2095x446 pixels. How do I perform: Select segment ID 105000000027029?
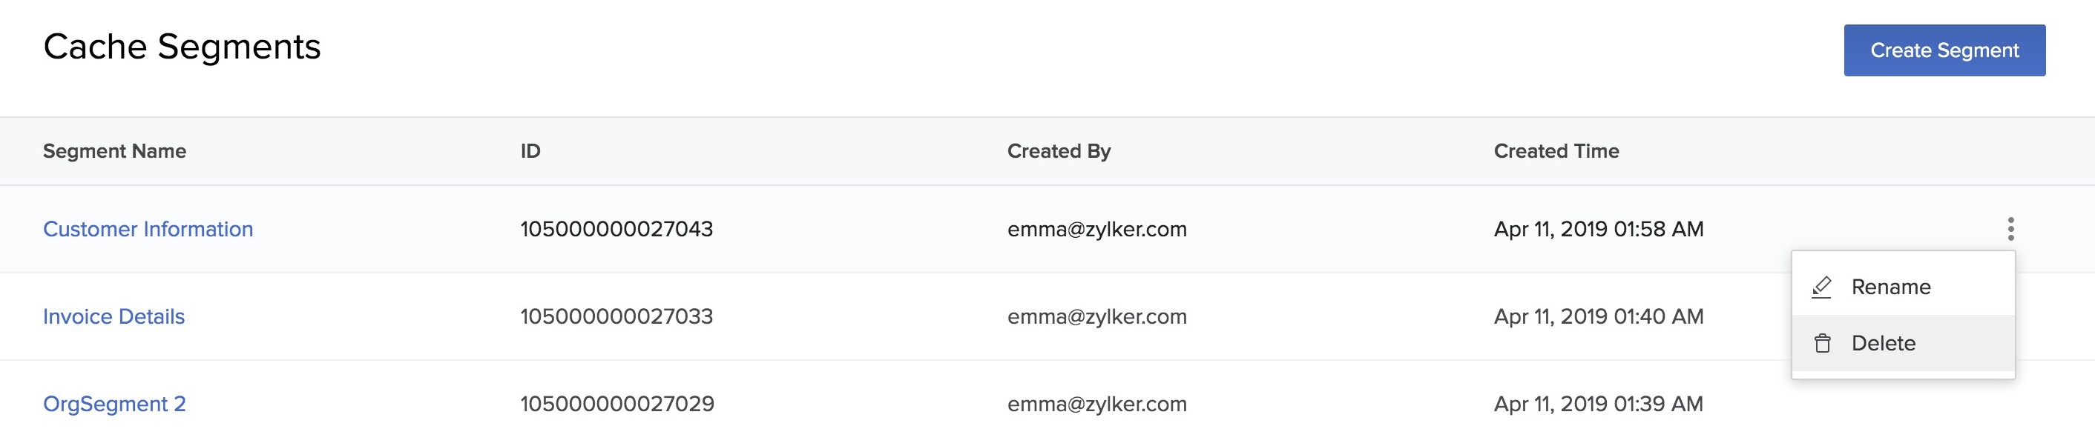point(617,404)
